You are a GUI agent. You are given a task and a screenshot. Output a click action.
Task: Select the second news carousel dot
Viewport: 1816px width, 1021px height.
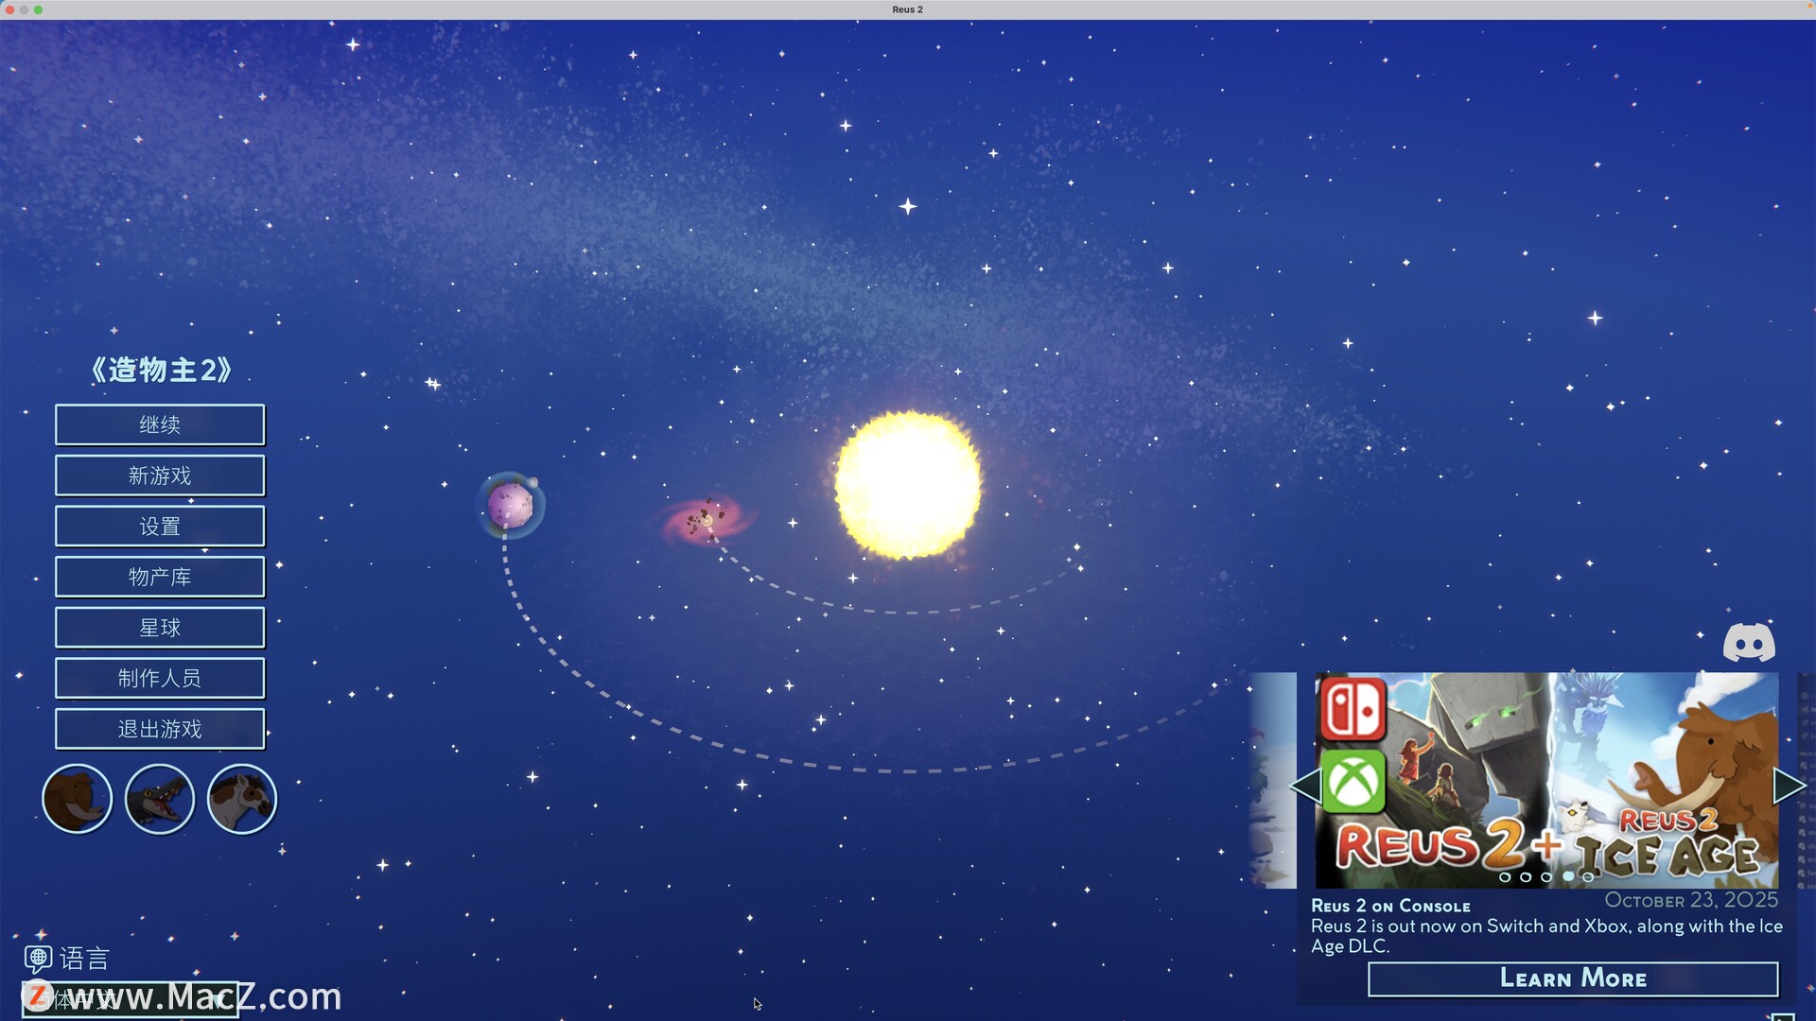click(1526, 877)
